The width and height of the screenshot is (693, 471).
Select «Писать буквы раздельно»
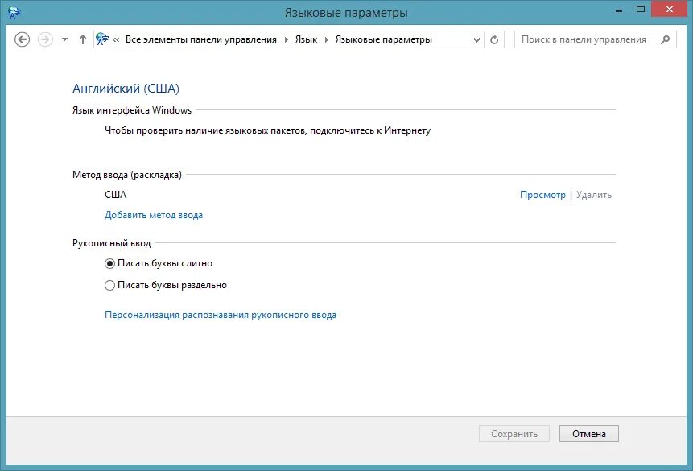109,285
